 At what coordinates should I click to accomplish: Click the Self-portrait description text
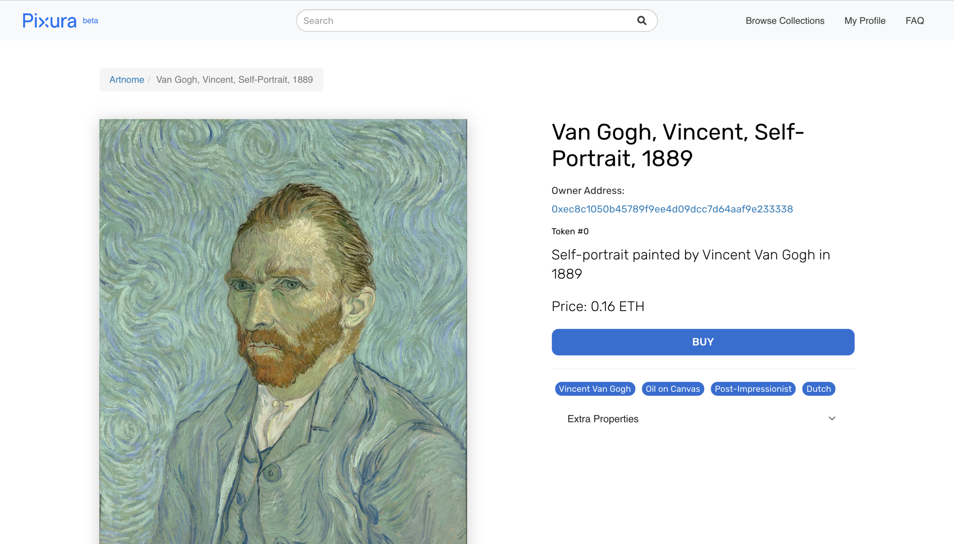coord(691,264)
